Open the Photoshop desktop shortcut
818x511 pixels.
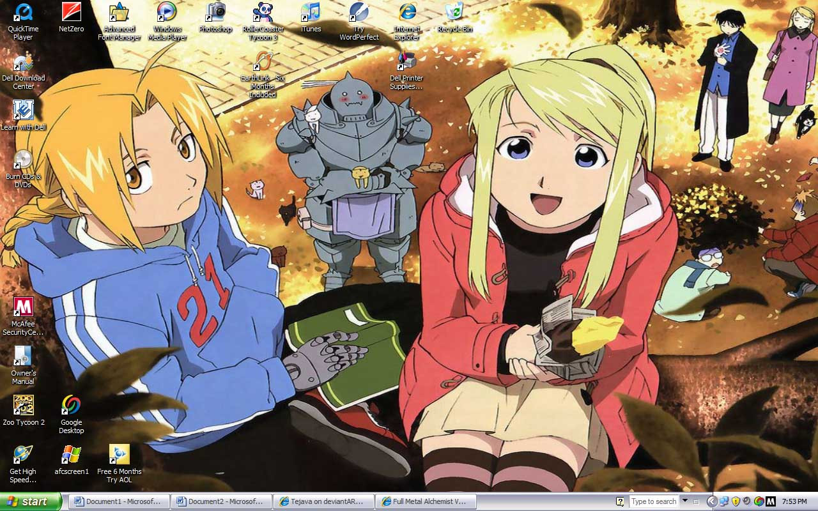click(x=215, y=18)
